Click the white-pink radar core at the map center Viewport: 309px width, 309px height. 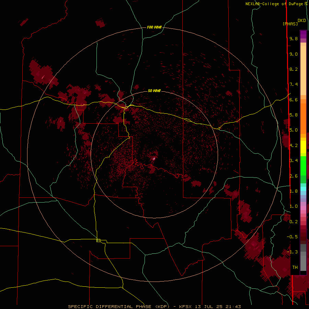[x=154, y=158]
